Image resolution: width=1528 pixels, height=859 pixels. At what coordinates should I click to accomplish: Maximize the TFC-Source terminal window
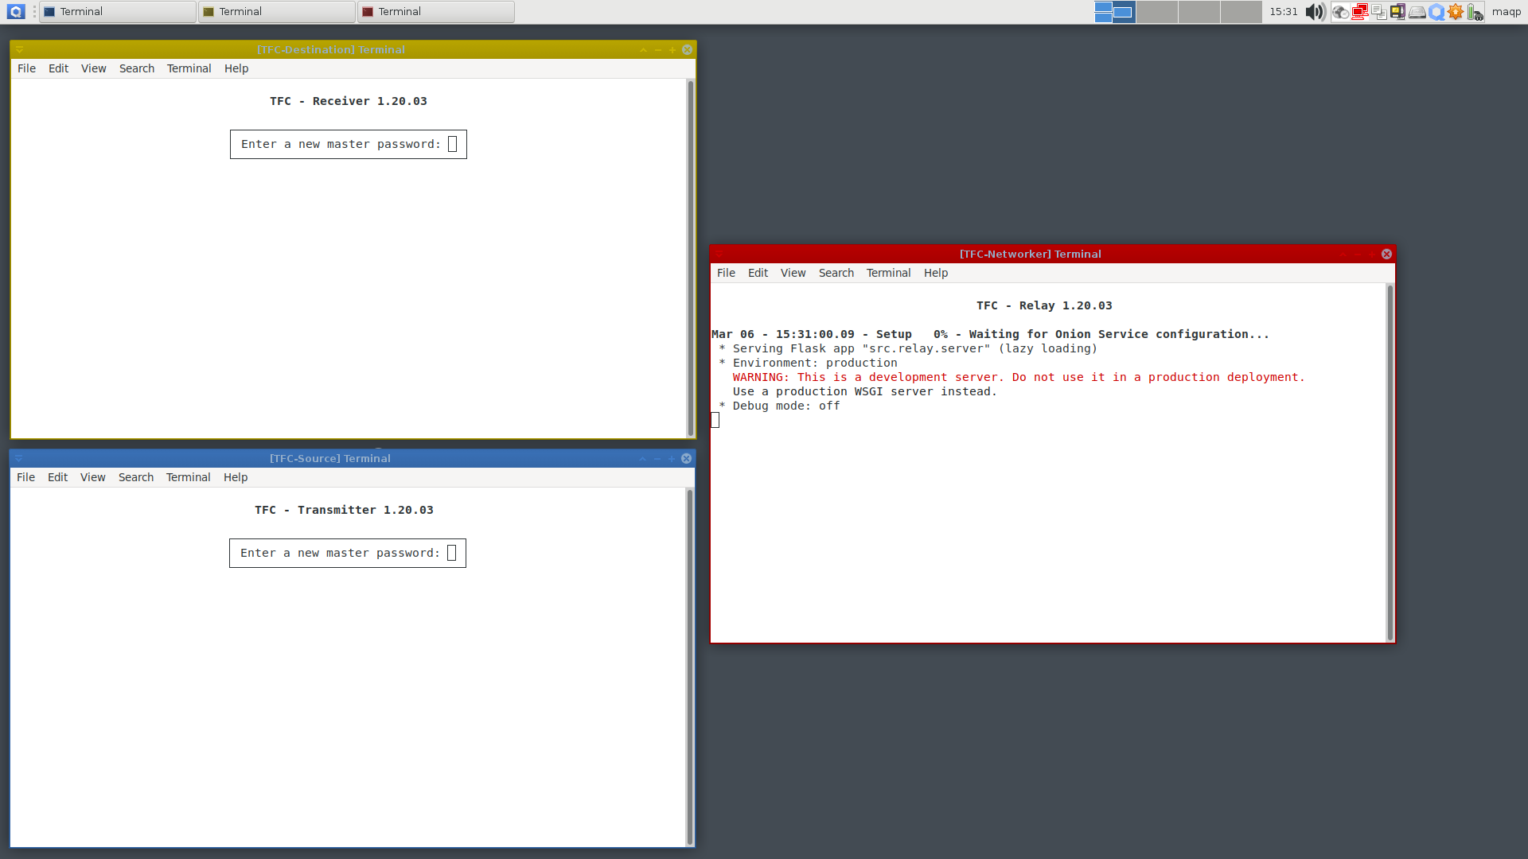(672, 459)
